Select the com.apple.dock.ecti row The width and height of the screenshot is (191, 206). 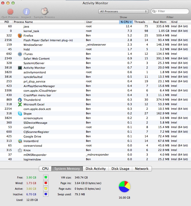(96, 109)
